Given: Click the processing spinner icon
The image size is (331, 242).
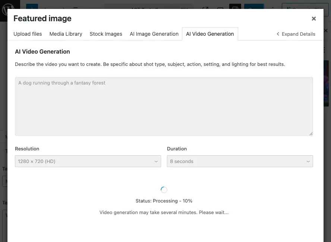Looking at the screenshot, I should click(x=164, y=190).
